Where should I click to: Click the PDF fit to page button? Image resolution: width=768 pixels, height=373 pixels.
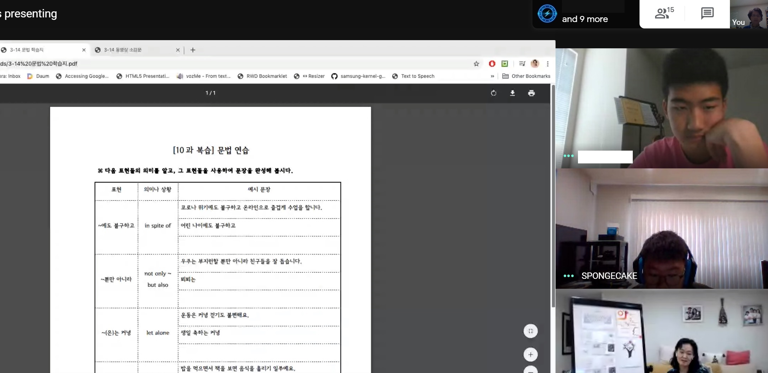(x=530, y=331)
